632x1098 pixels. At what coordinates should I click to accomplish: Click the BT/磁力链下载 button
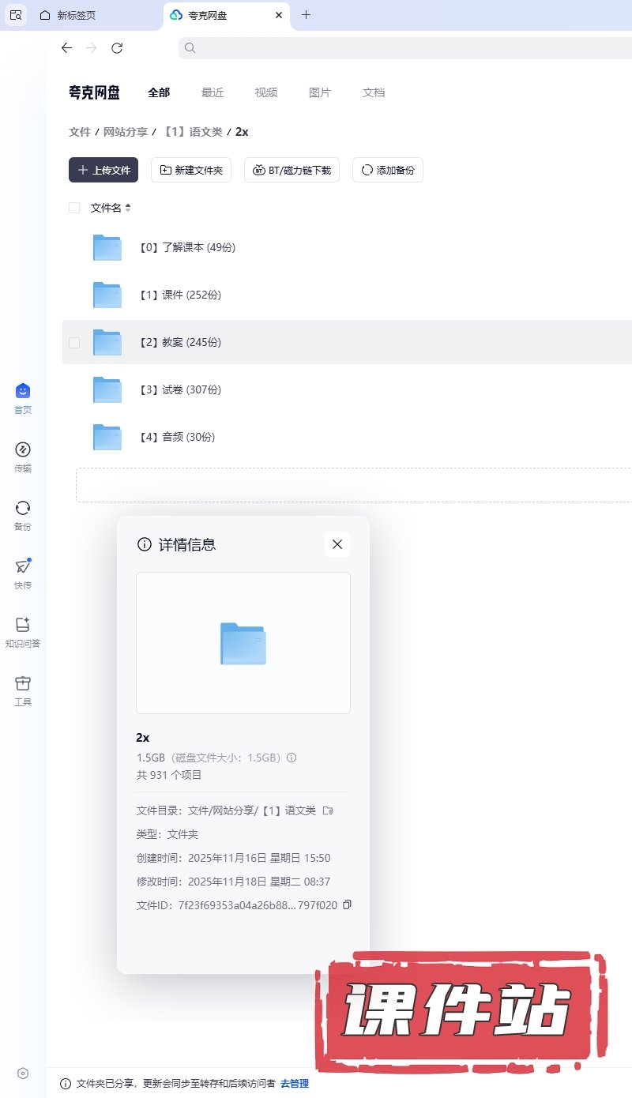pos(292,170)
